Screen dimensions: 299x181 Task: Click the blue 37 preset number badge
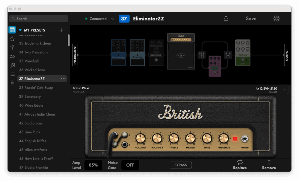coord(124,19)
